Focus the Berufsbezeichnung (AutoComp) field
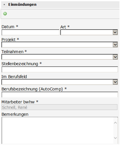 [60, 94]
